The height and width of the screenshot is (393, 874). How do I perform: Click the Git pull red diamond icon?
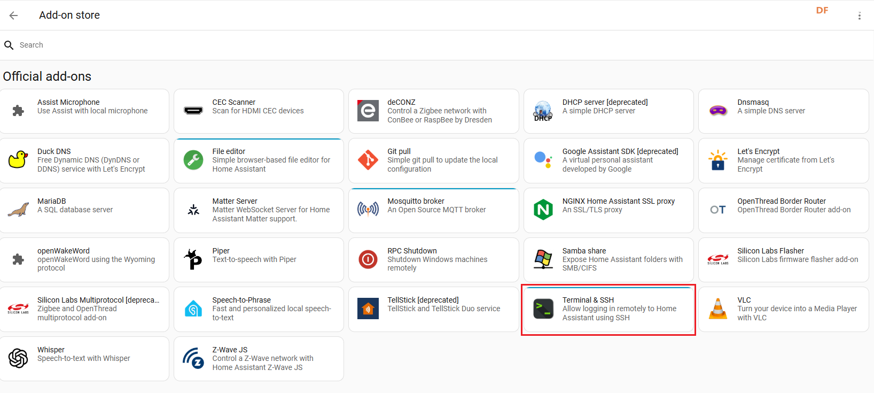(x=368, y=160)
